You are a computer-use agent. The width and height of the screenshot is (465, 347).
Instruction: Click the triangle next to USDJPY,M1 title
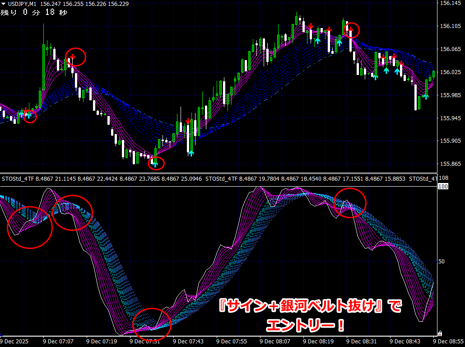click(4, 4)
